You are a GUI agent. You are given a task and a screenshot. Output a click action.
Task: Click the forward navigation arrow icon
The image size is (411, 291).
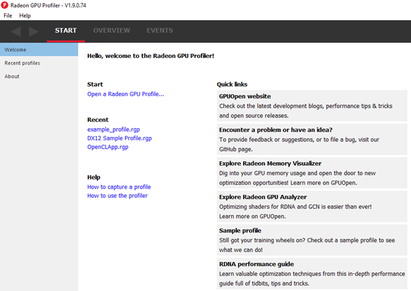pyautogui.click(x=34, y=31)
